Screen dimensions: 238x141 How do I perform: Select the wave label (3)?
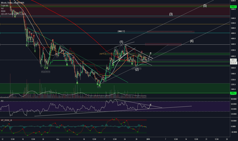[171, 14]
